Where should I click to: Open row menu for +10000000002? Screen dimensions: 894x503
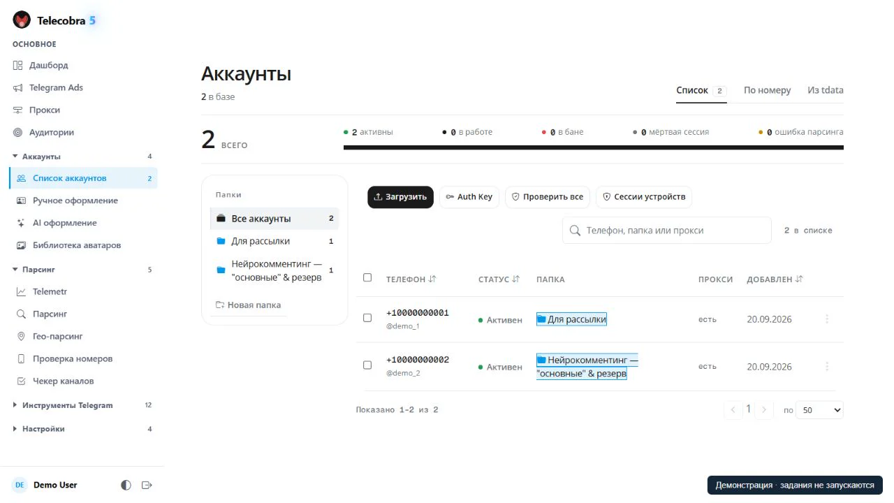click(827, 366)
